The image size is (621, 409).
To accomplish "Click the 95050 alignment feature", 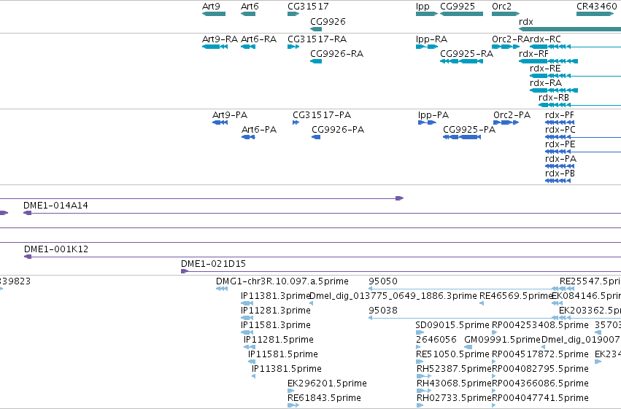I will tap(471, 289).
